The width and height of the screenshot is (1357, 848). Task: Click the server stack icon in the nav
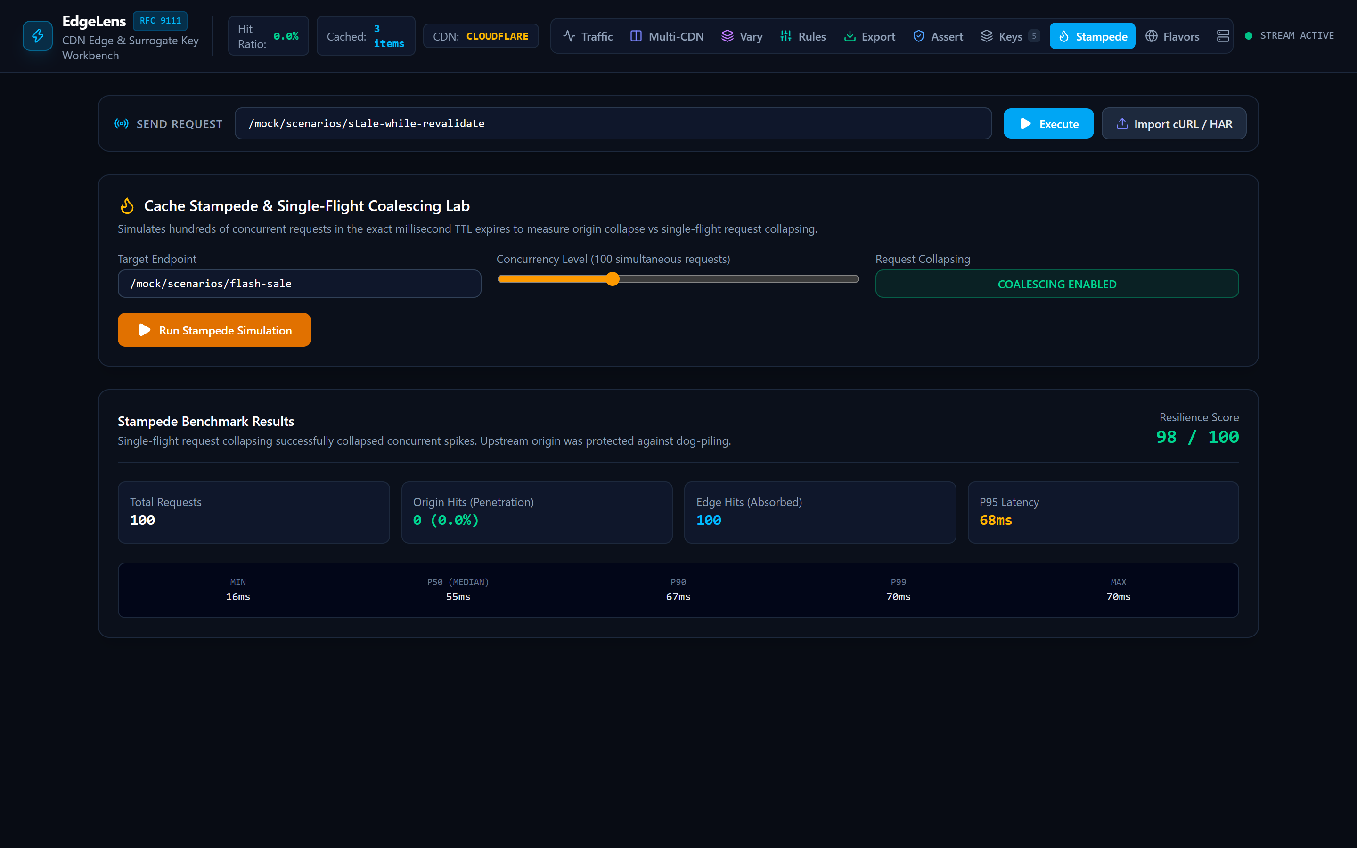click(x=1223, y=36)
